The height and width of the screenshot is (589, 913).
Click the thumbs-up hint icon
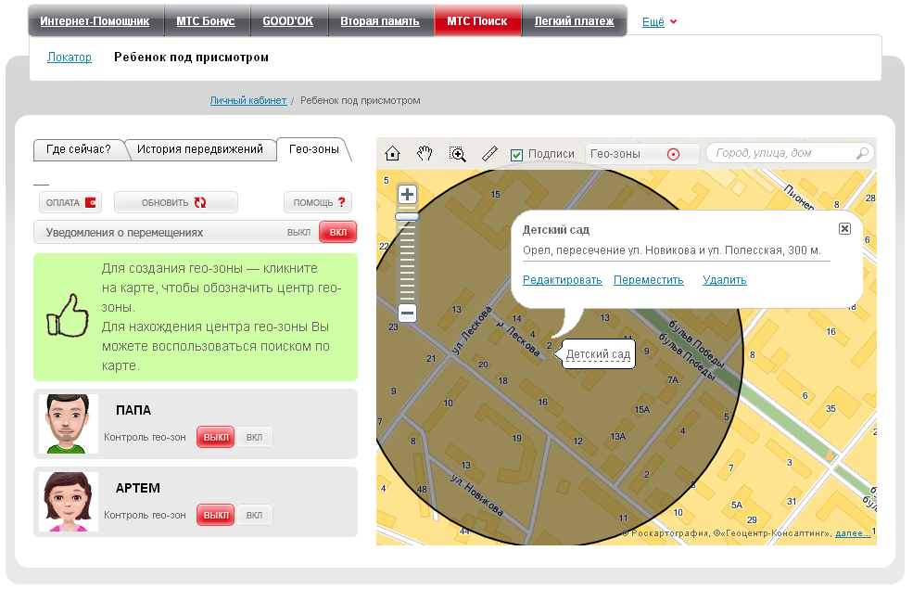pyautogui.click(x=68, y=315)
